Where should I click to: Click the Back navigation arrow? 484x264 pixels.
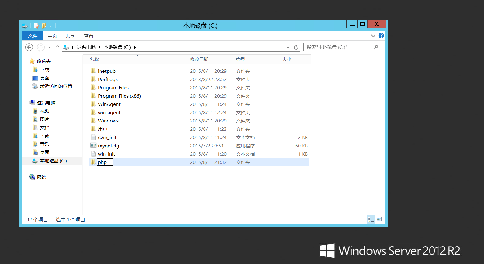[29, 47]
